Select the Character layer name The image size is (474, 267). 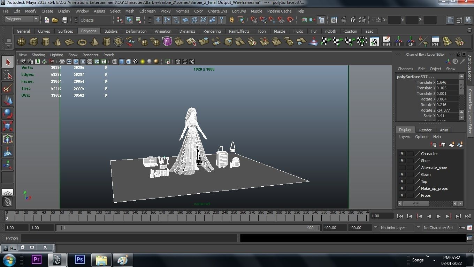coord(429,154)
